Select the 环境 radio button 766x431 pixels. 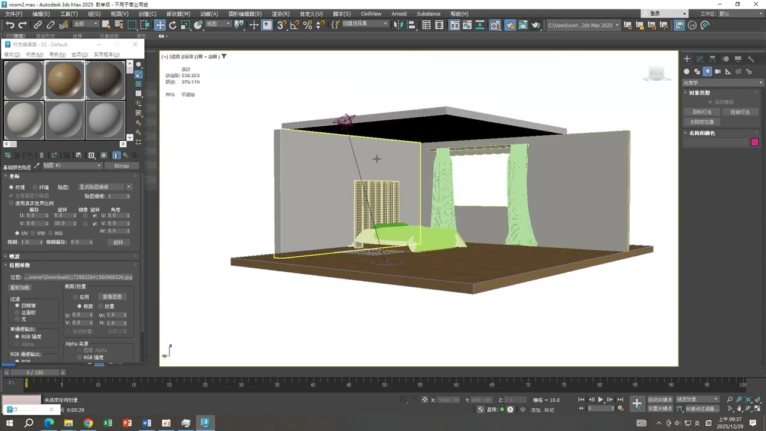click(x=35, y=187)
